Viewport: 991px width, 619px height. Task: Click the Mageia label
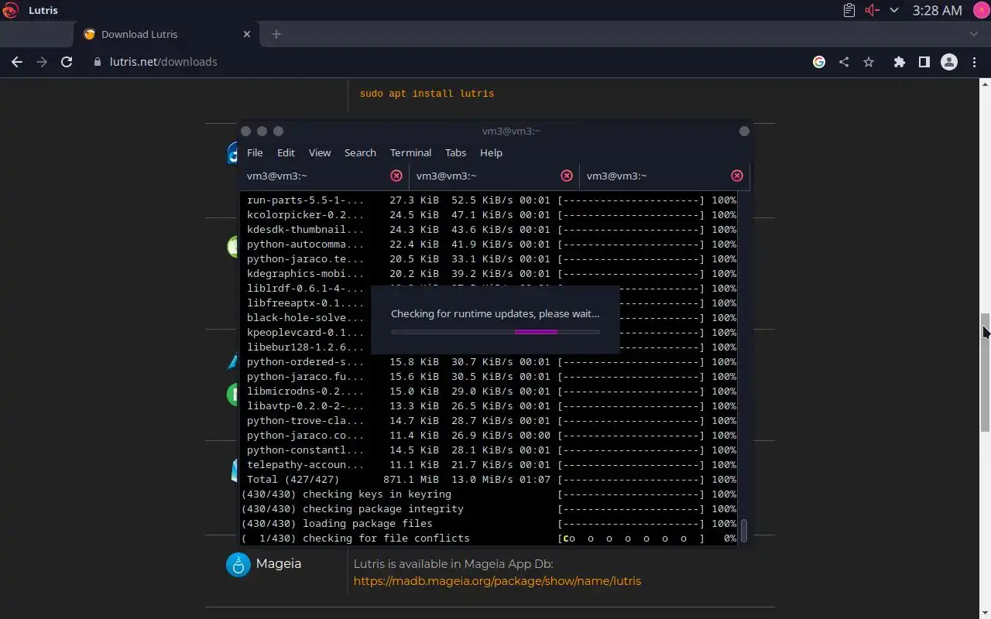[x=279, y=563]
